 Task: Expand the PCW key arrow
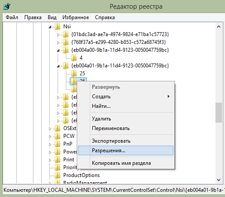[50, 137]
